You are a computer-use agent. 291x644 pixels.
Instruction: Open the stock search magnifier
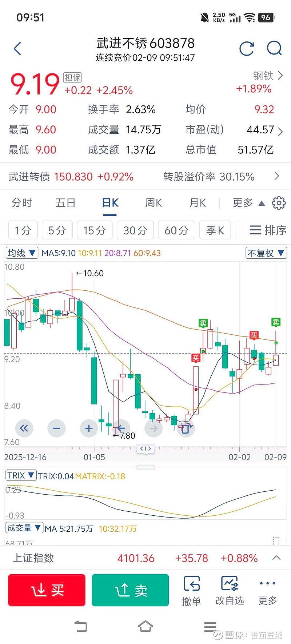click(274, 48)
